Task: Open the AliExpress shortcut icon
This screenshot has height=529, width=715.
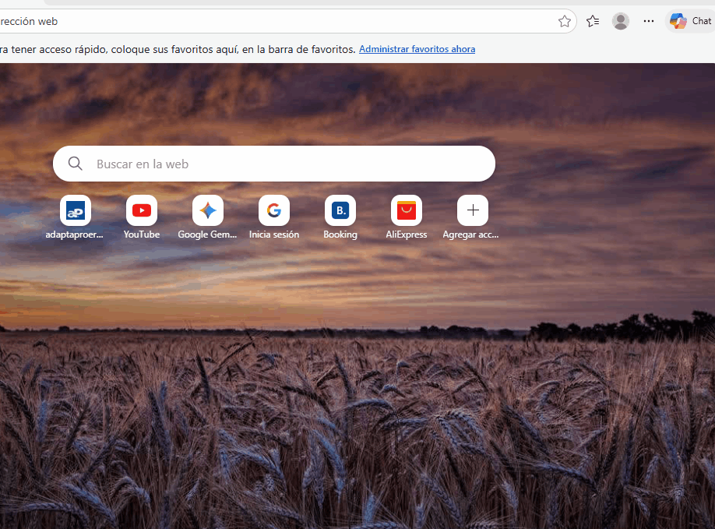Action: (x=407, y=210)
